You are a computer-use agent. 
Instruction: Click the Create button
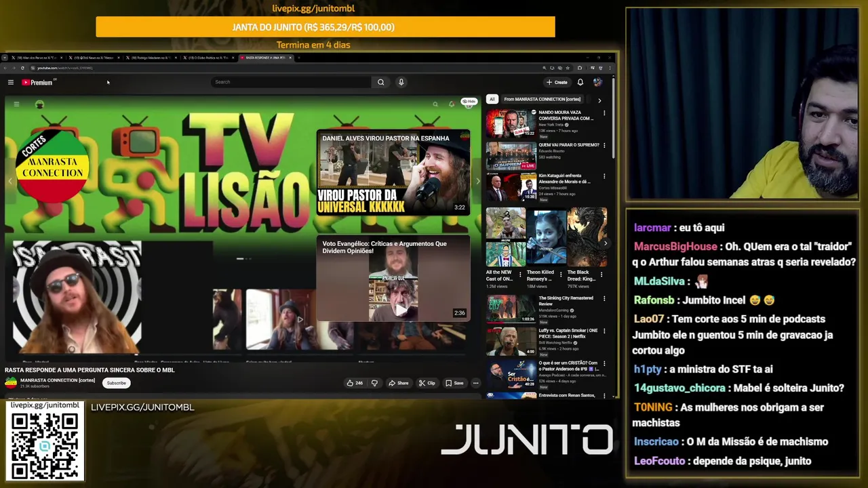[557, 82]
